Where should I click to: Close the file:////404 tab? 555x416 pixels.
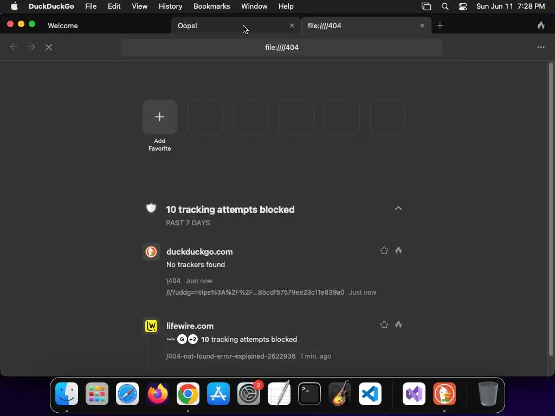click(422, 25)
